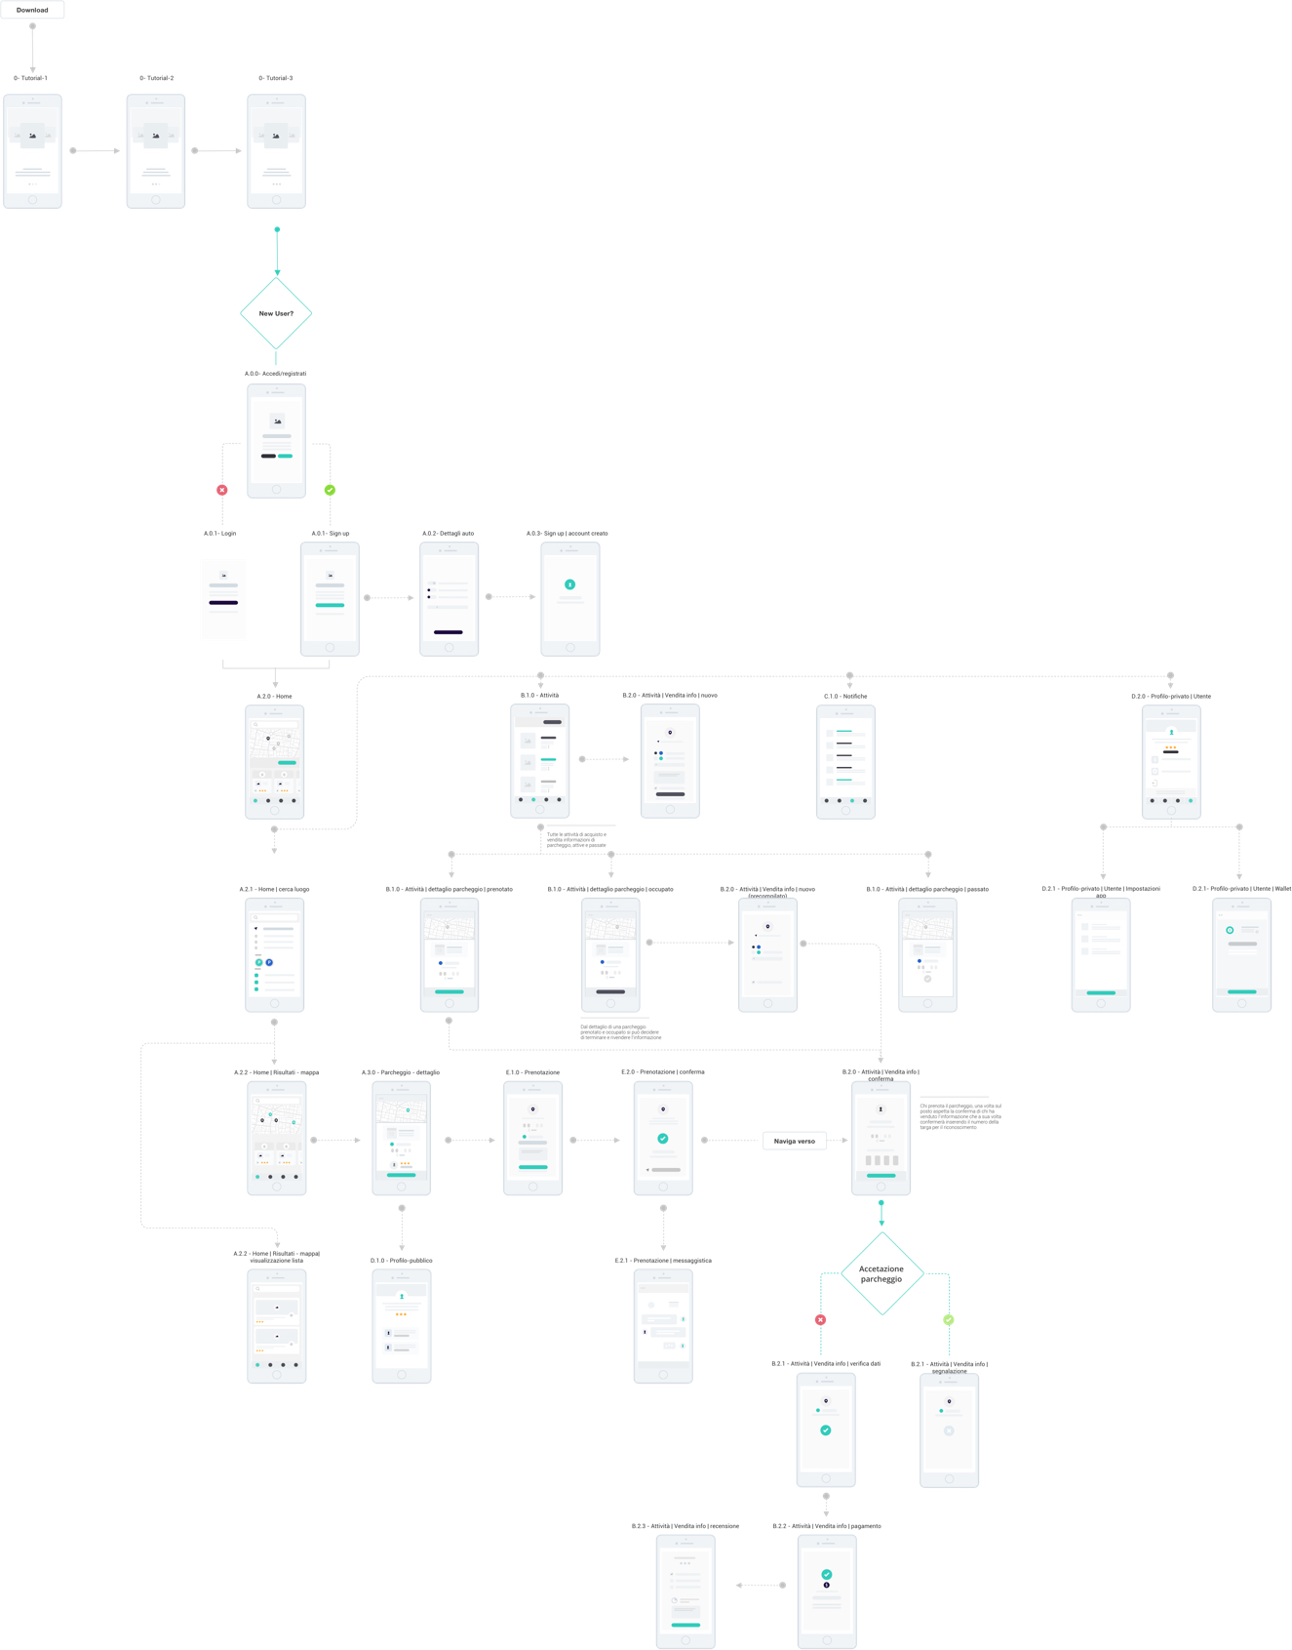
Task: Open the D.2.0 Profilo-privato Utente mockup
Action: tap(1171, 762)
